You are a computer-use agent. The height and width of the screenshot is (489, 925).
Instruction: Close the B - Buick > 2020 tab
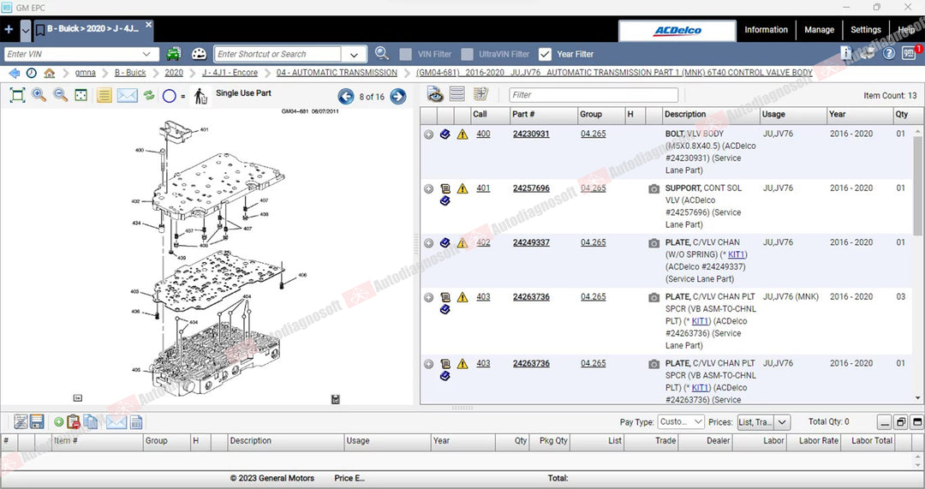point(149,25)
